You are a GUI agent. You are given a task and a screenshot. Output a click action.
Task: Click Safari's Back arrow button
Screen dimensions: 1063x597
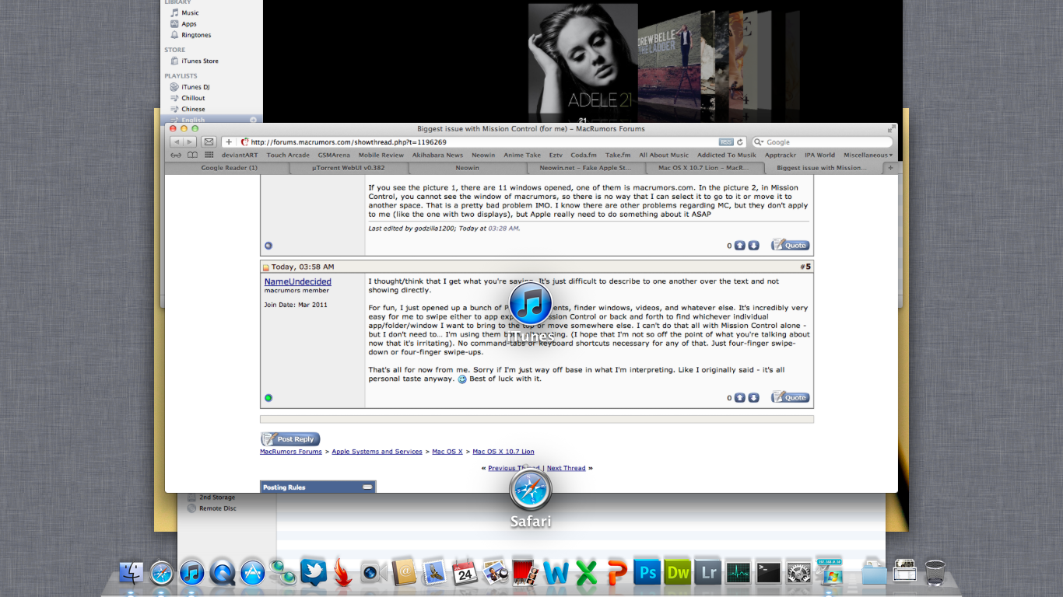[177, 142]
